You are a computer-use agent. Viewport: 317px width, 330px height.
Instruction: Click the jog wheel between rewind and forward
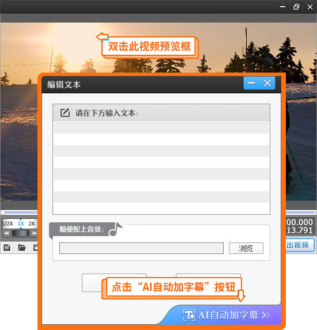pyautogui.click(x=21, y=233)
